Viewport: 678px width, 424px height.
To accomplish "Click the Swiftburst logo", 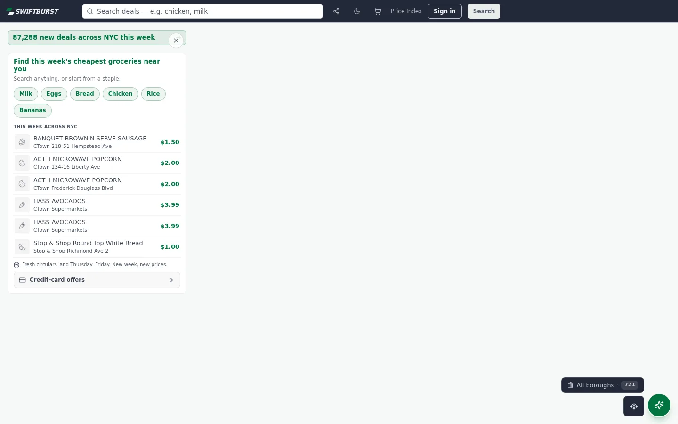I will coord(32,11).
